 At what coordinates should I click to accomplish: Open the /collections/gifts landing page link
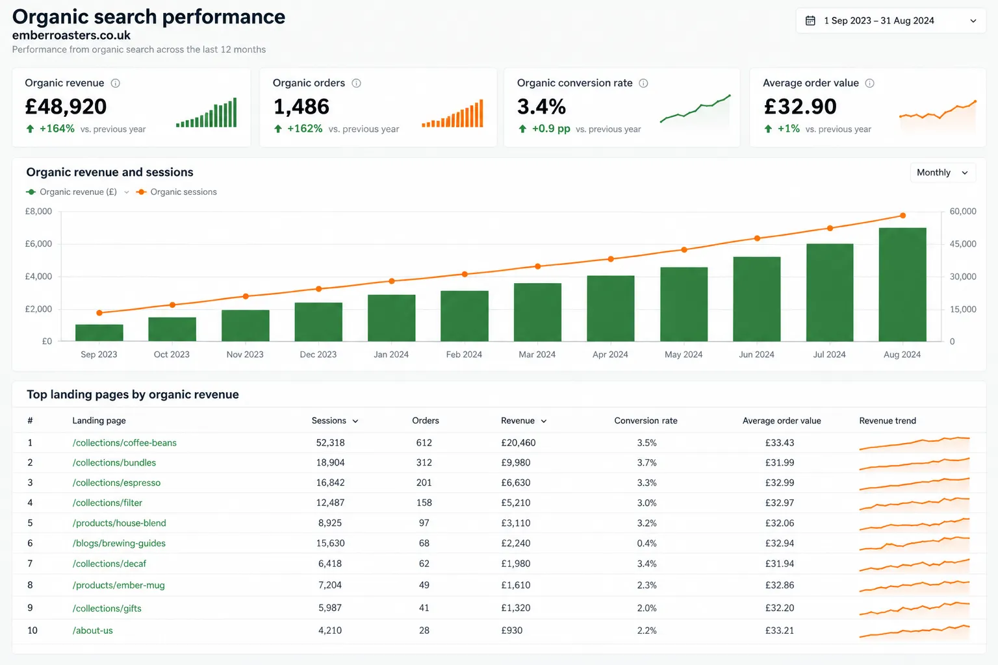click(107, 609)
